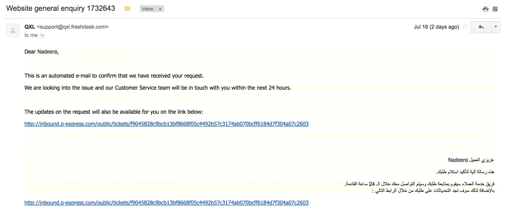Open the ticket link below the Arabic text
505x220 pixels.
click(x=166, y=203)
